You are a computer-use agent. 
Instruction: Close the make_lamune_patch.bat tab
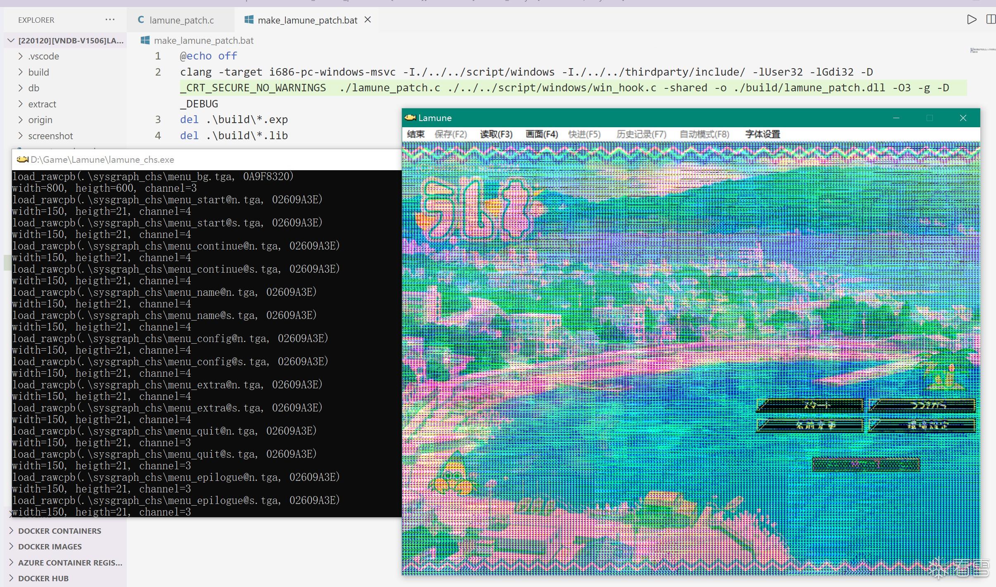[x=368, y=19]
